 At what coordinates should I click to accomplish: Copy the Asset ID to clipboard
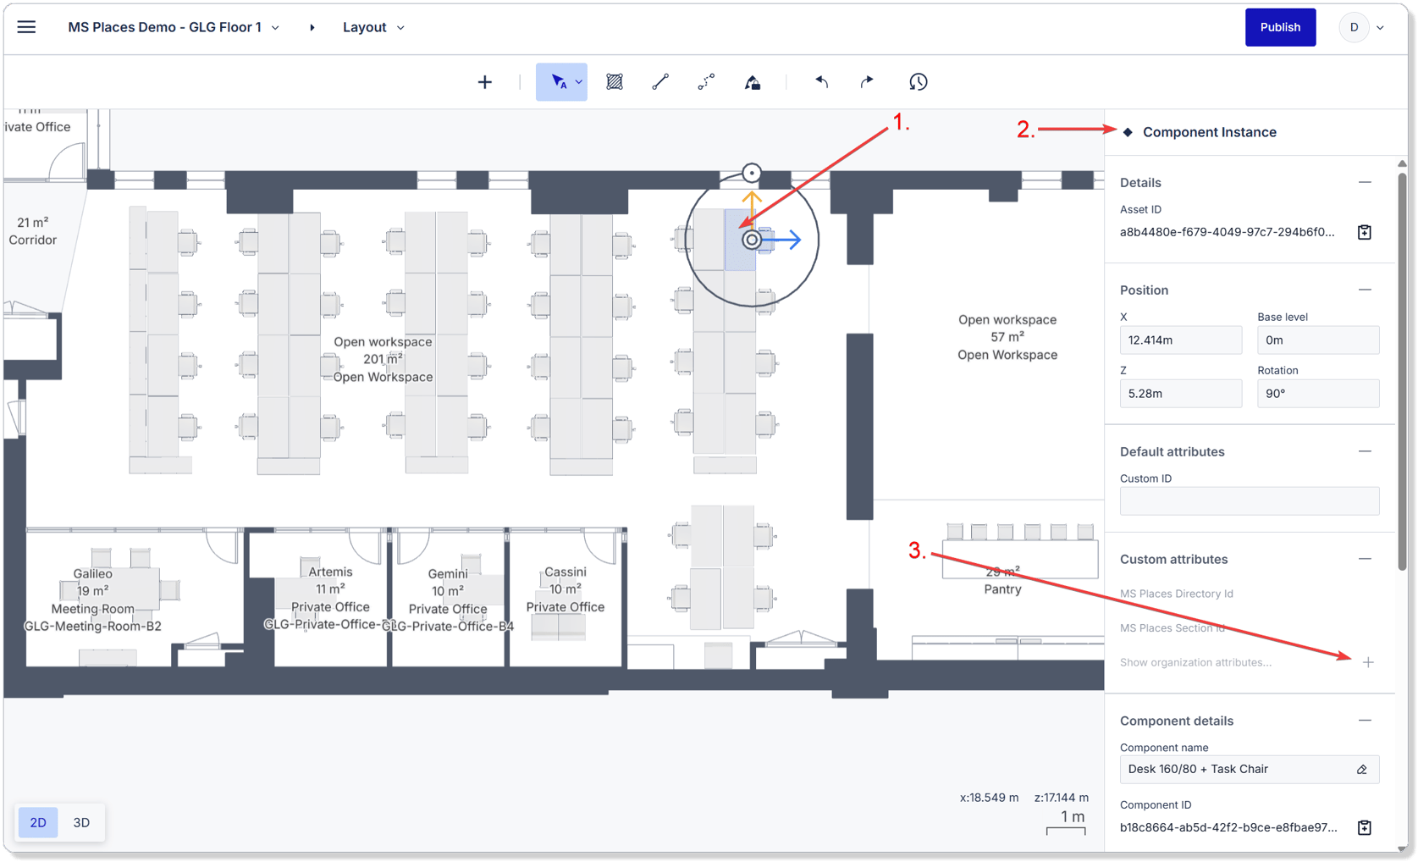click(1365, 232)
